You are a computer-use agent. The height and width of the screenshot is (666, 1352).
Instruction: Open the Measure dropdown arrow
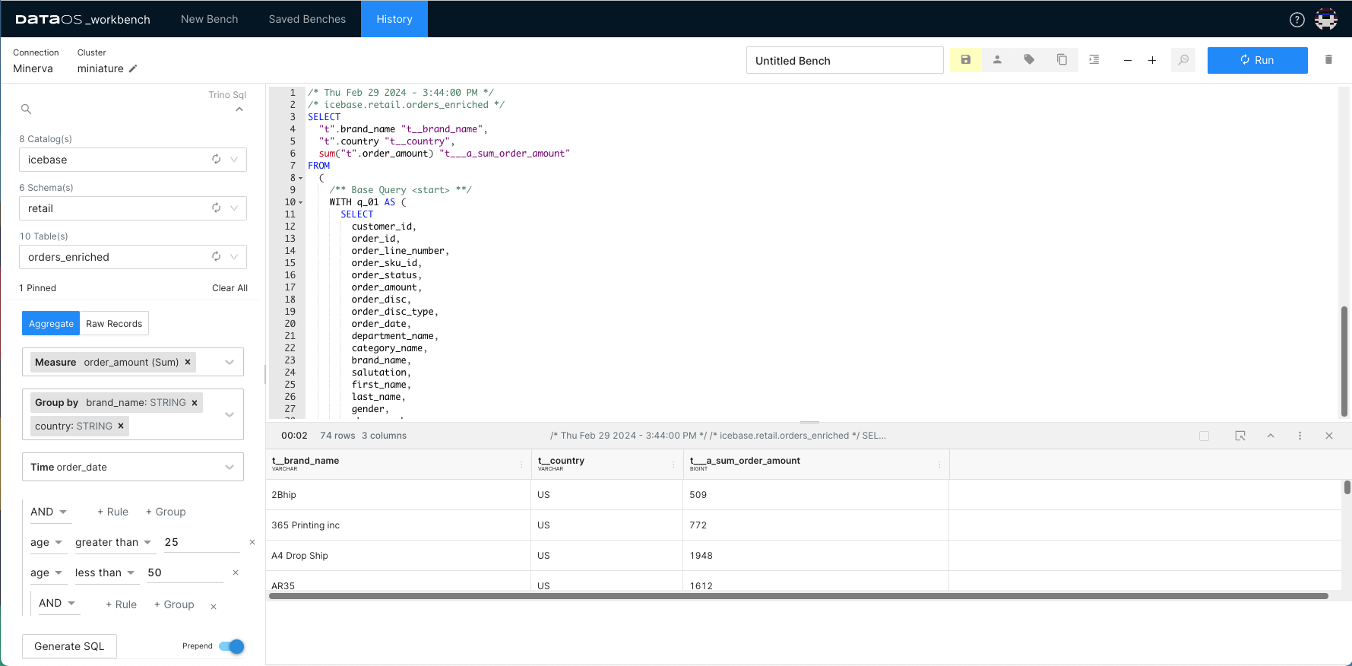(230, 363)
